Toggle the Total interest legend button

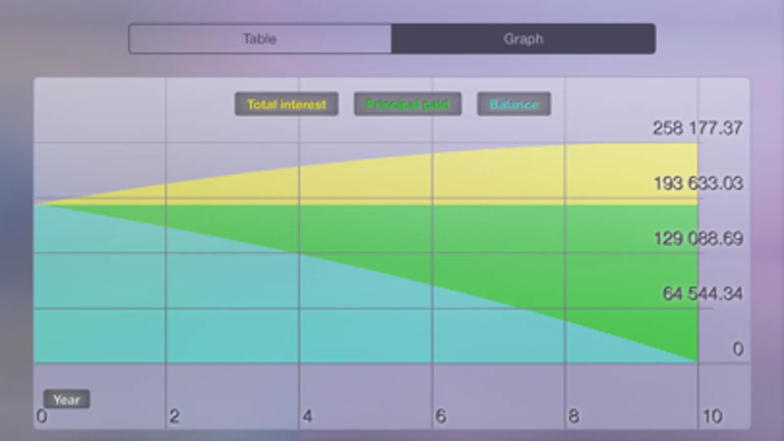286,104
